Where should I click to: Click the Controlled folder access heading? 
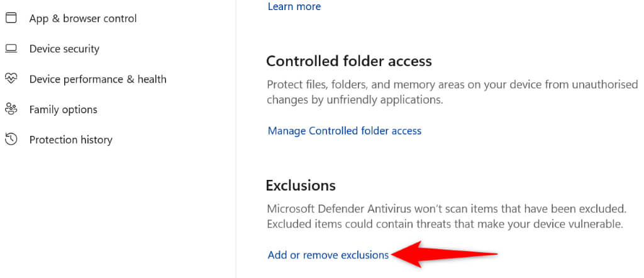[x=348, y=61]
